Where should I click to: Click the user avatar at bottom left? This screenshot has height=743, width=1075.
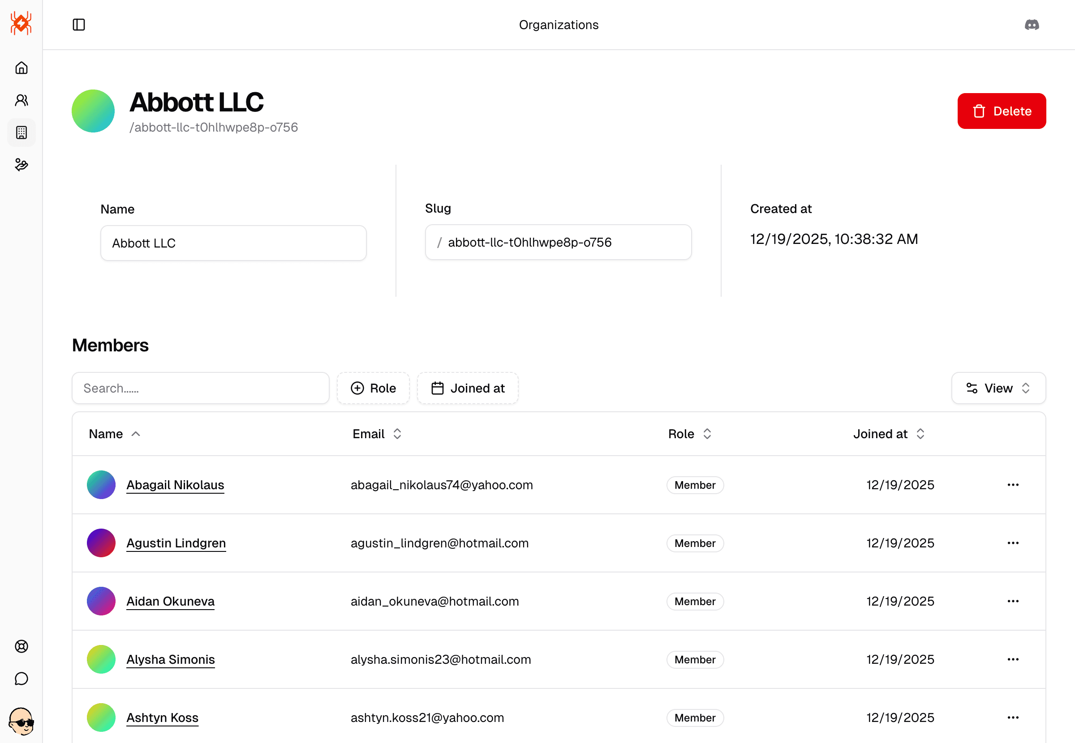pos(21,721)
